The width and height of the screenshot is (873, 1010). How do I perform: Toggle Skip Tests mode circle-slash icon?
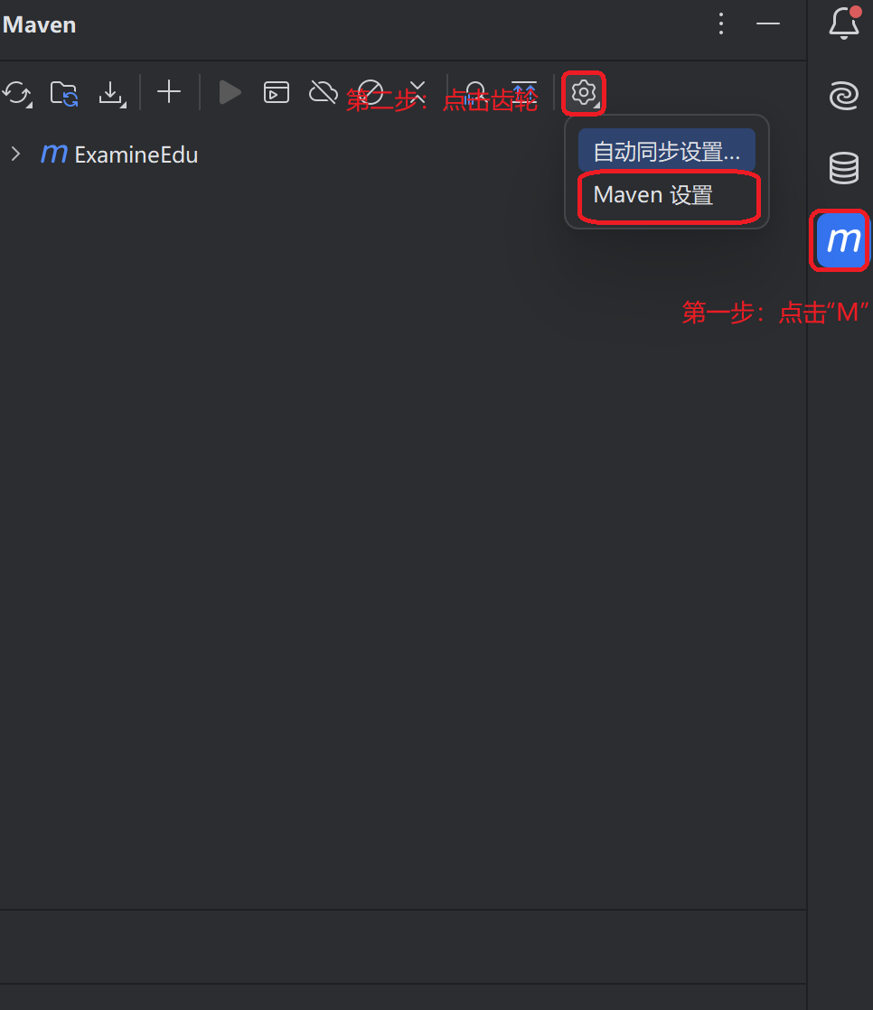click(371, 92)
